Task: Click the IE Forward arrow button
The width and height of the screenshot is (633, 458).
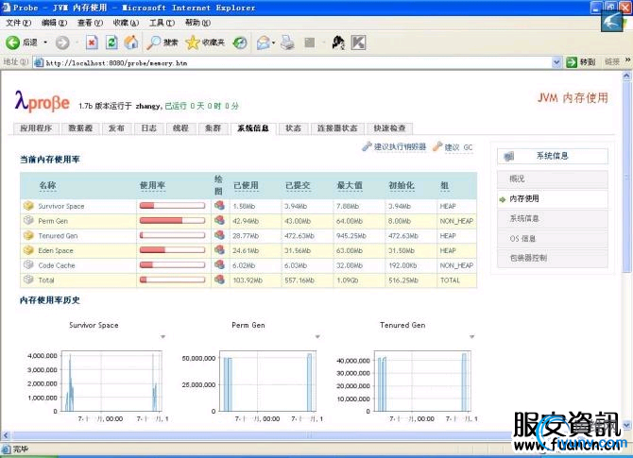Action: pos(62,42)
